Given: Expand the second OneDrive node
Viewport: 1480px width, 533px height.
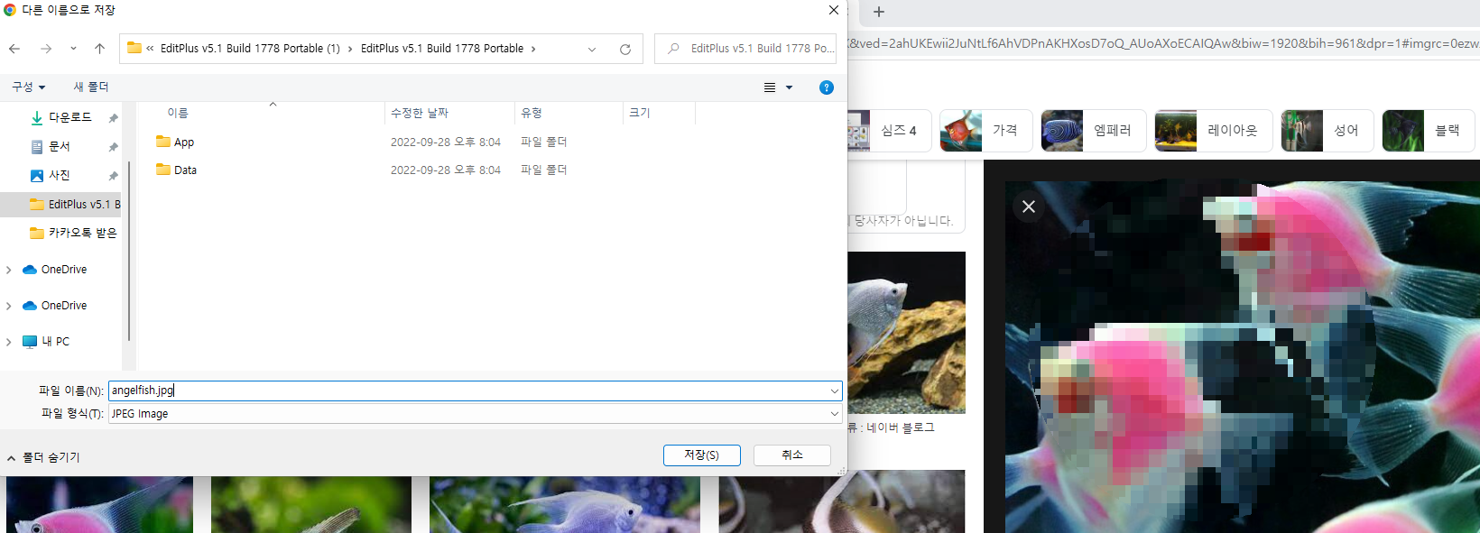Looking at the screenshot, I should [9, 306].
